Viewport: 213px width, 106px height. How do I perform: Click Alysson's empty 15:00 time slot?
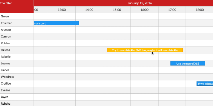click(117, 30)
